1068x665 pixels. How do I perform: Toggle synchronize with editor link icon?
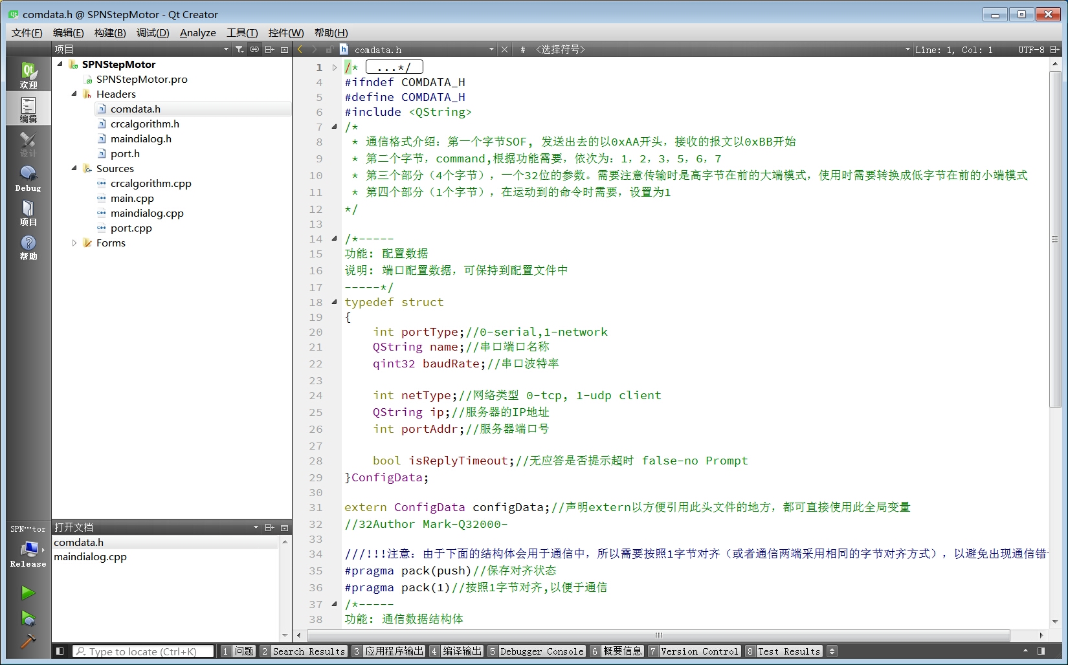click(254, 49)
